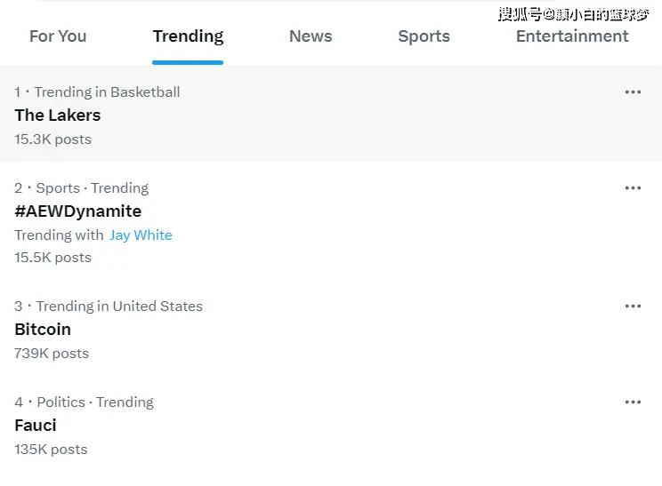
Task: Click the Politics · Trending label
Action: [95, 402]
